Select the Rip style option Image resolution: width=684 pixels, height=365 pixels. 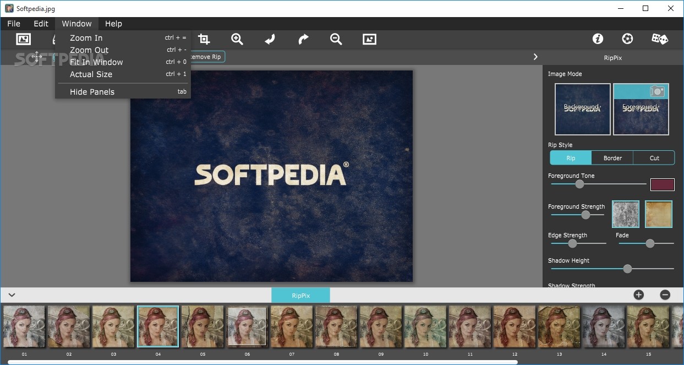coord(571,158)
